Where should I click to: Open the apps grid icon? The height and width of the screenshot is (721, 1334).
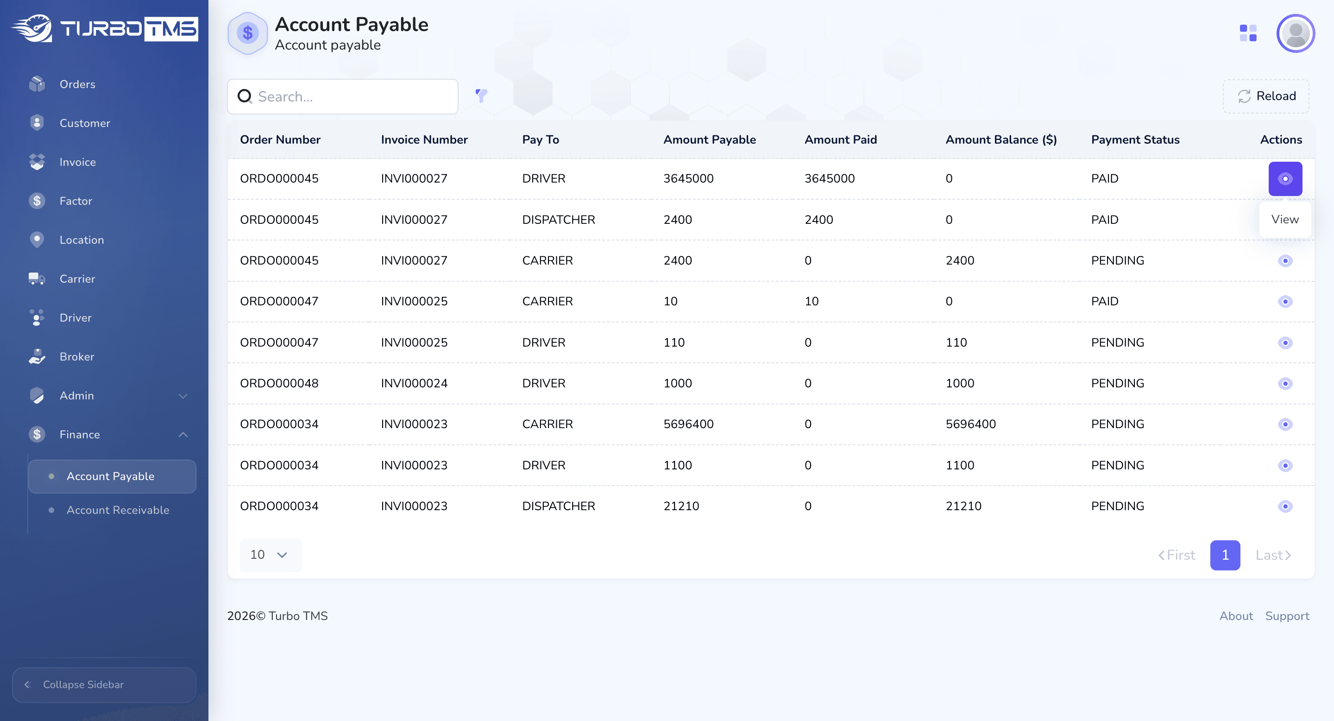click(x=1248, y=33)
